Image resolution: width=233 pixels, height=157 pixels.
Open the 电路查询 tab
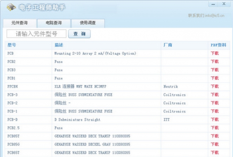[54, 23]
